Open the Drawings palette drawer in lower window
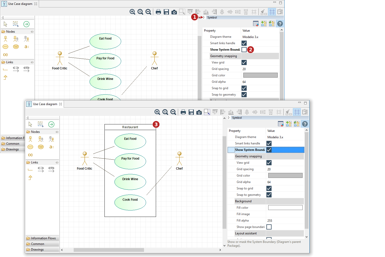This screenshot has height=257, width=385. [37, 250]
